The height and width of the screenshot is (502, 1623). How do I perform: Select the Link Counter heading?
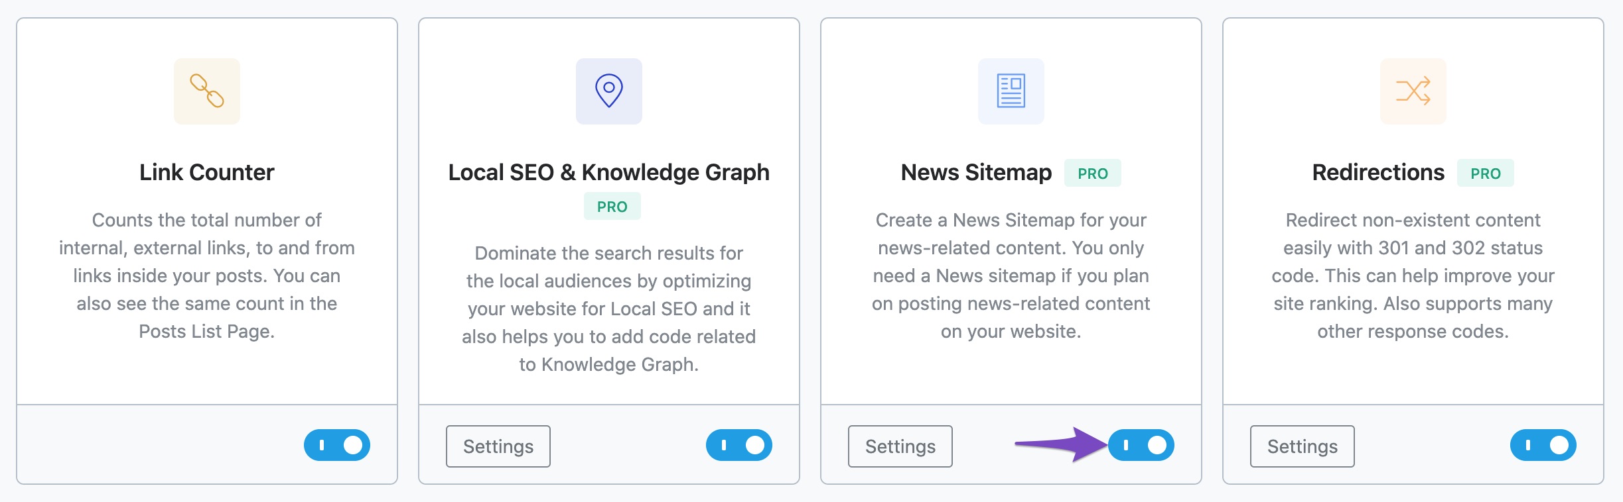[207, 172]
